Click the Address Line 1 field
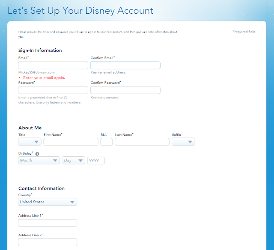This screenshot has width=274, height=250. (48, 223)
